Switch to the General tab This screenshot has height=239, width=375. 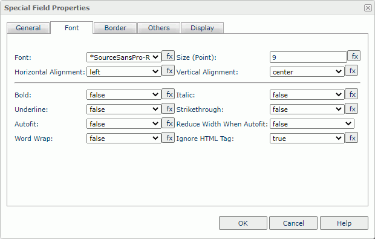[28, 28]
